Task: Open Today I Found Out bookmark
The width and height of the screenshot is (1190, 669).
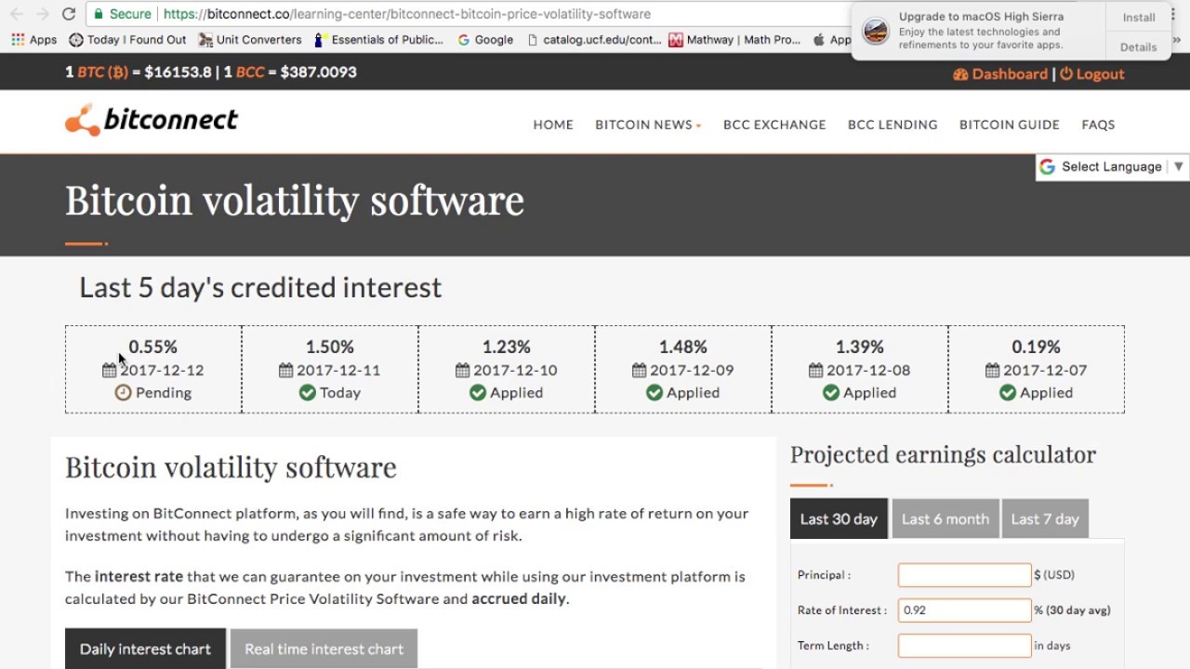Action: coord(127,40)
